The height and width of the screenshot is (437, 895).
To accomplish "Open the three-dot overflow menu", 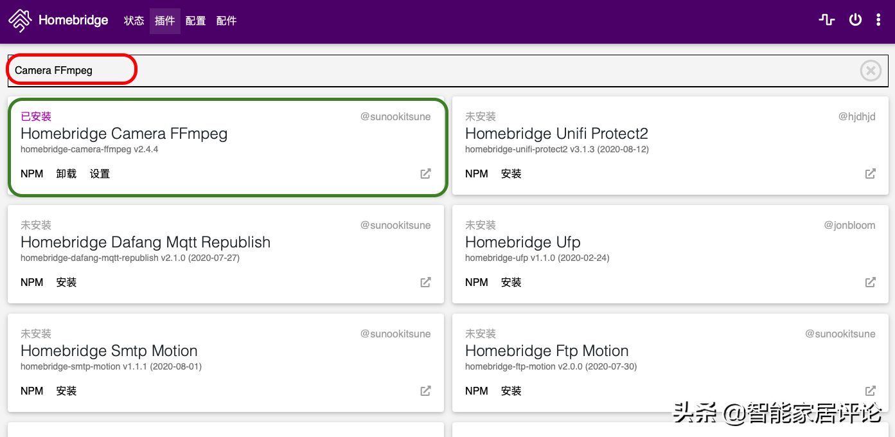I will (x=878, y=20).
